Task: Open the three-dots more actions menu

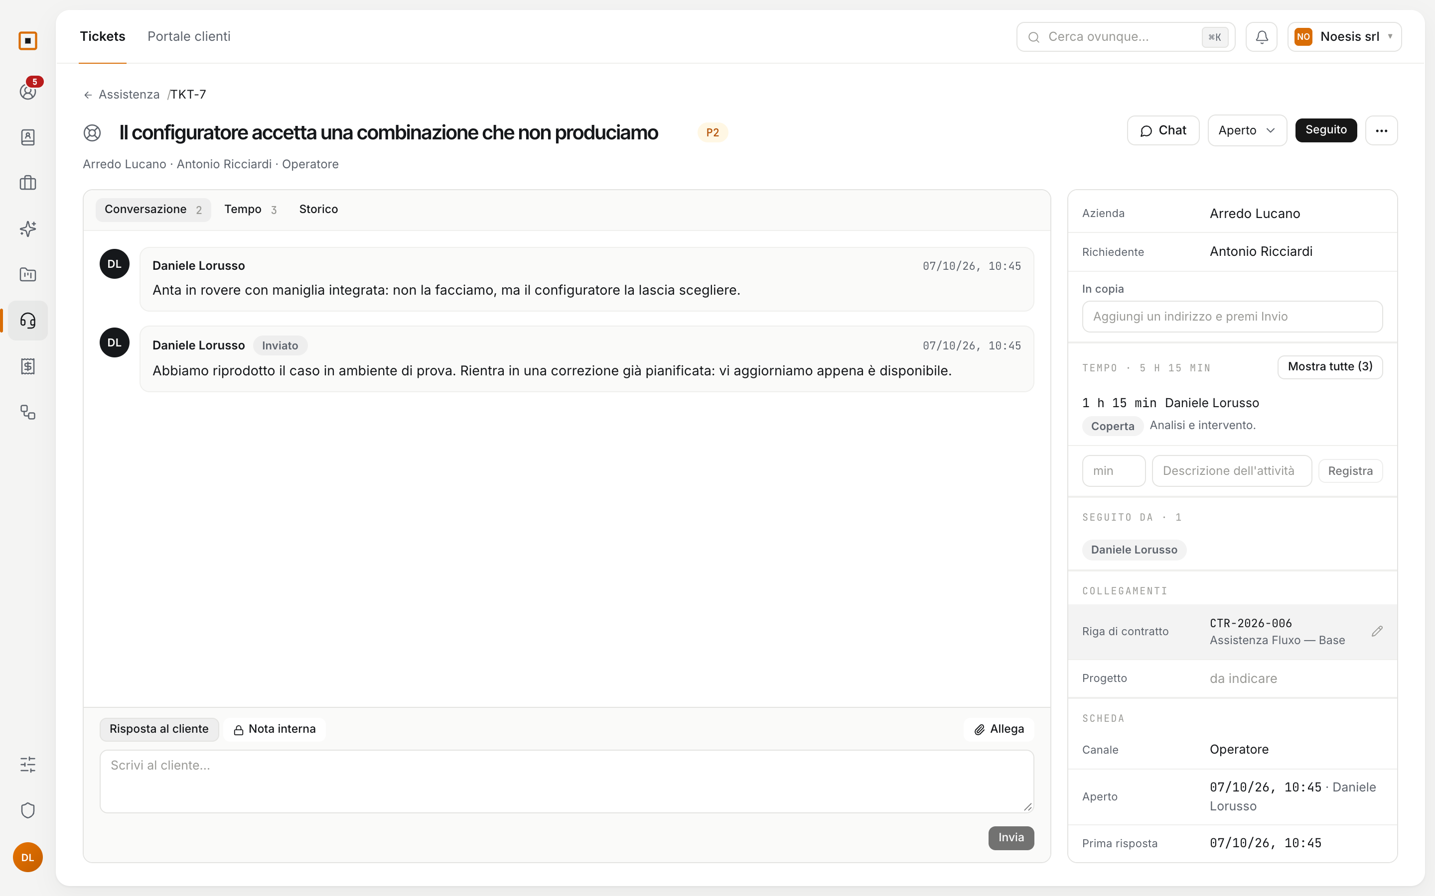Action: point(1381,130)
